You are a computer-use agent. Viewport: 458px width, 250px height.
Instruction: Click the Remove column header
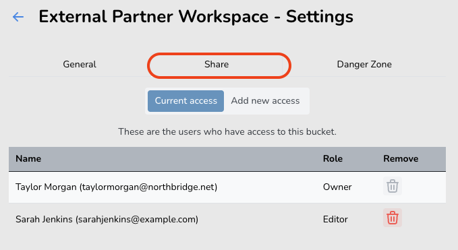[x=401, y=159]
